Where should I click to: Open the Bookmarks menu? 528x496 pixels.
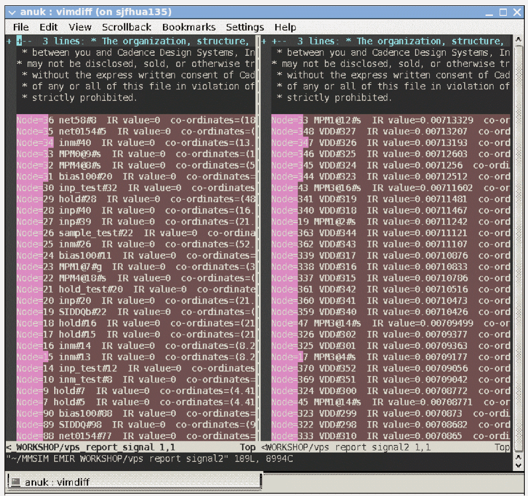[x=189, y=27]
